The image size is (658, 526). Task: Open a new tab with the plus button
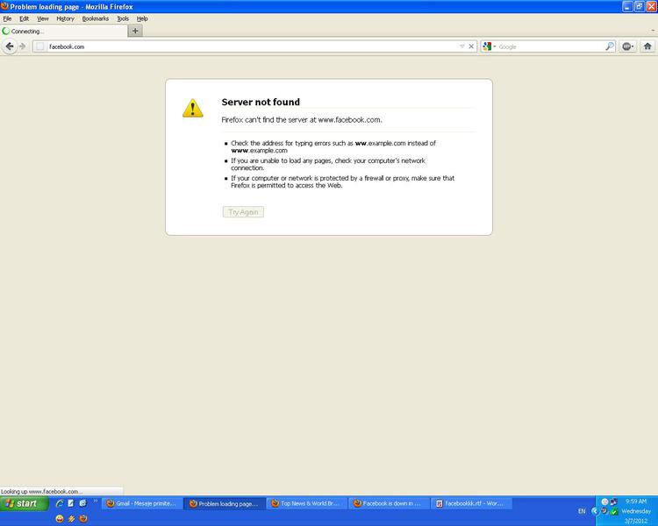click(135, 31)
